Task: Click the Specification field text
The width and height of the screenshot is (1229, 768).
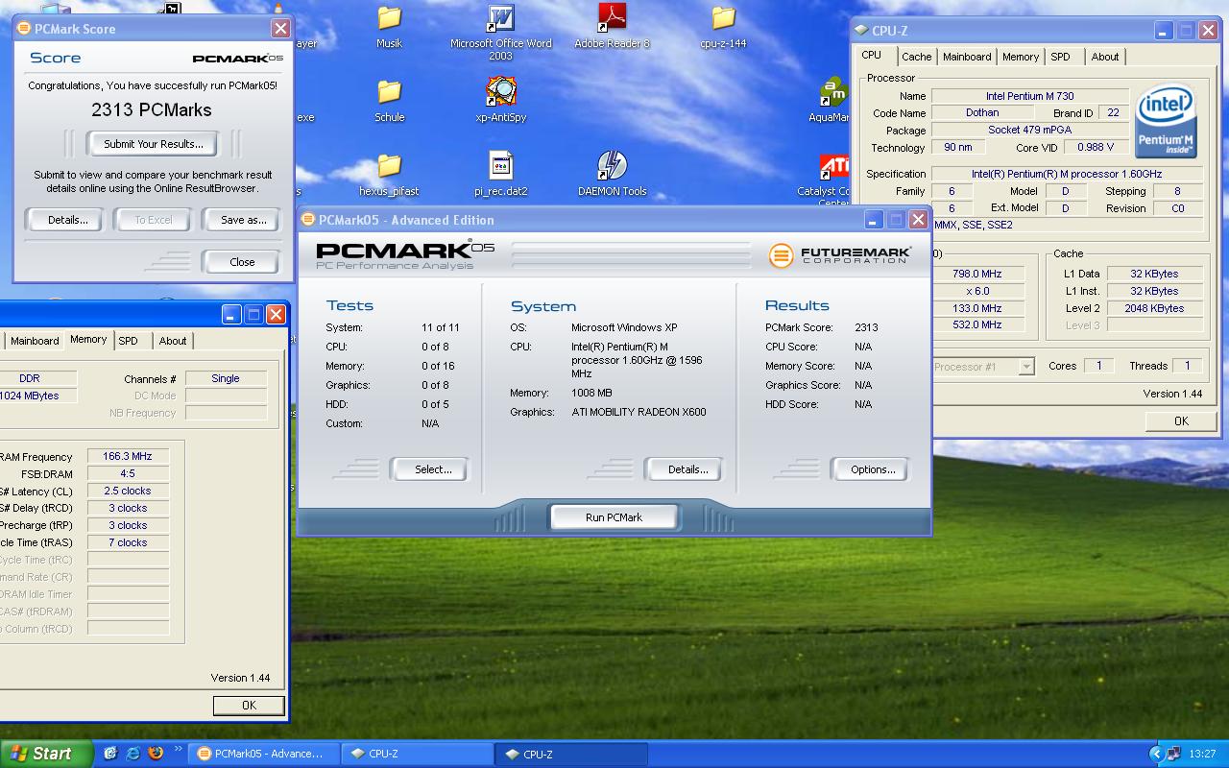Action: click(1067, 174)
